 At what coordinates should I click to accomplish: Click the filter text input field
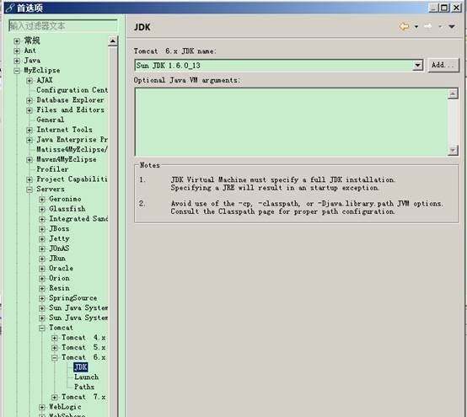tap(63, 26)
